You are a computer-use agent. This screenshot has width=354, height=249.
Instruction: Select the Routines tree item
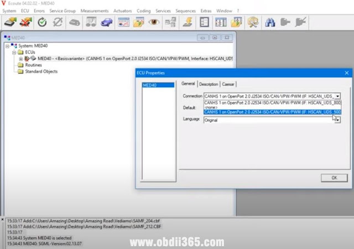[33, 65]
